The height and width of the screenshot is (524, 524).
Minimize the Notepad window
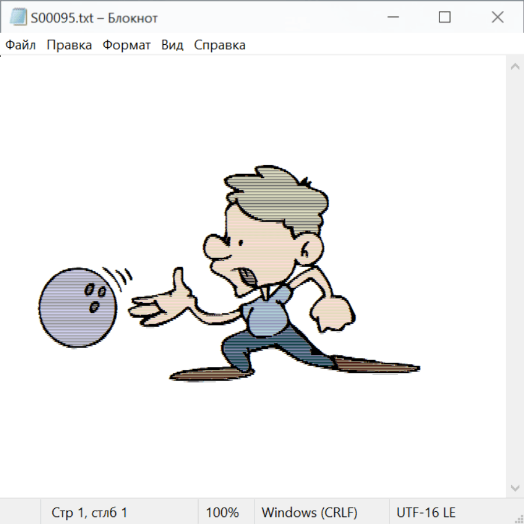[x=392, y=17]
